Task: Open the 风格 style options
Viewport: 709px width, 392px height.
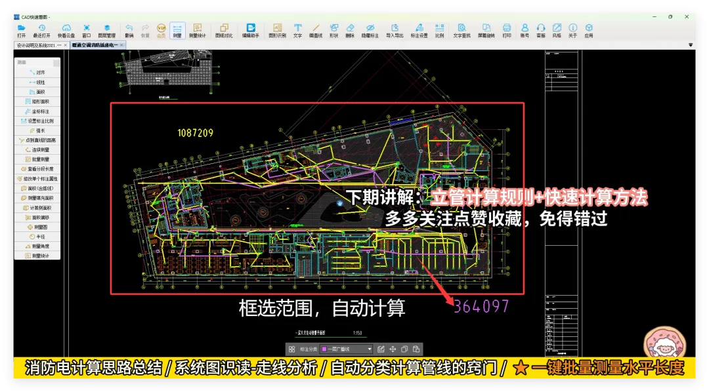Action: point(557,31)
